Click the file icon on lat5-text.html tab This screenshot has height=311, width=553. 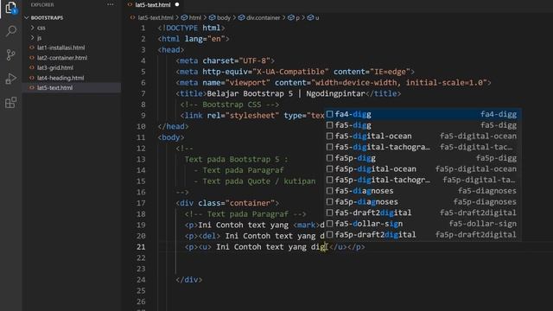pyautogui.click(x=130, y=4)
